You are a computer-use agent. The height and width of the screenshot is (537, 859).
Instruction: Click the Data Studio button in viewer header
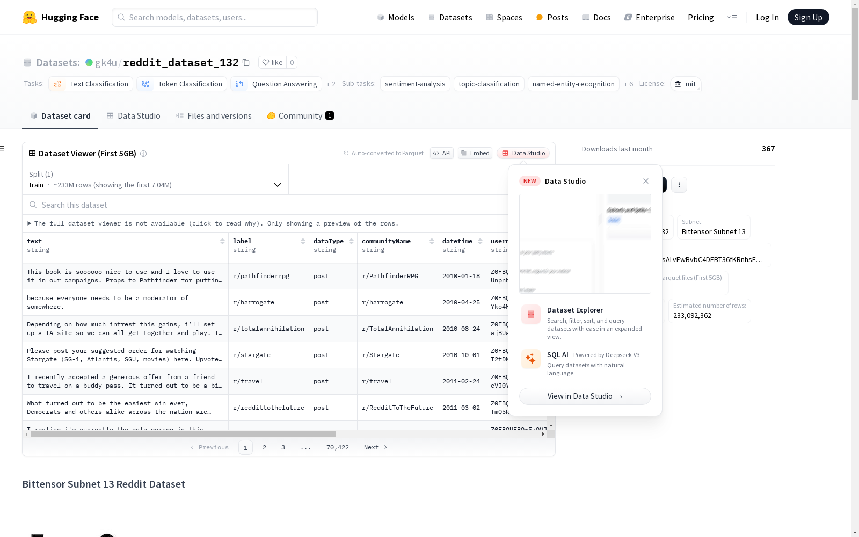[523, 153]
